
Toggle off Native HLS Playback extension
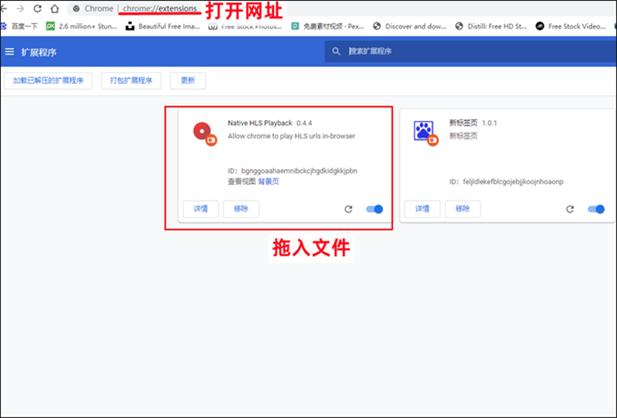(x=375, y=209)
